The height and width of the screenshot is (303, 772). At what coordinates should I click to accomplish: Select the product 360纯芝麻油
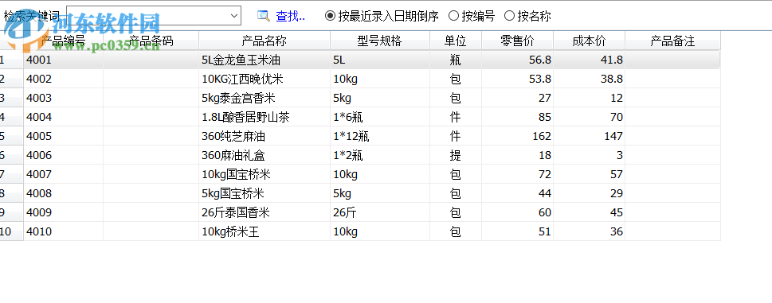point(233,136)
